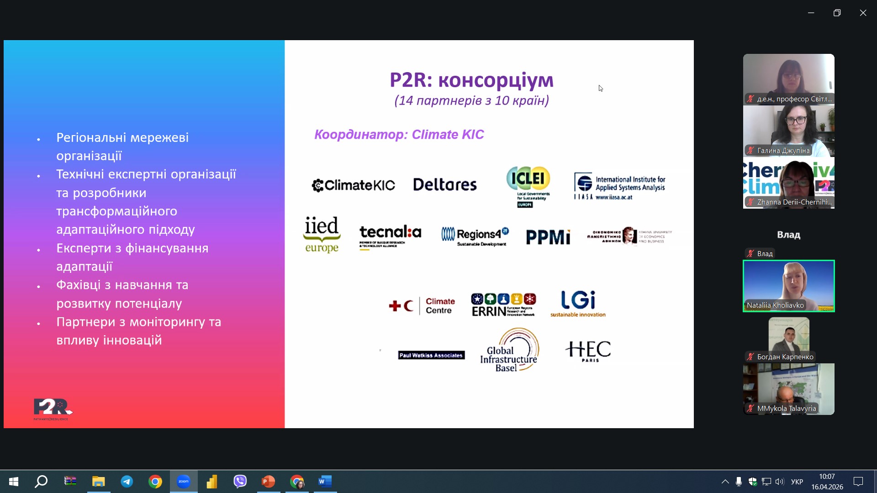Select Галина Джупіна video thumbnail

[788, 131]
